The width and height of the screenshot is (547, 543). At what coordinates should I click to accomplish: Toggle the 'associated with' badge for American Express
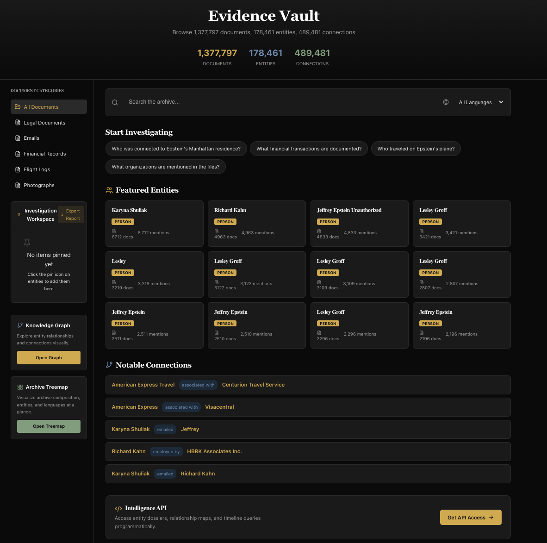(181, 407)
